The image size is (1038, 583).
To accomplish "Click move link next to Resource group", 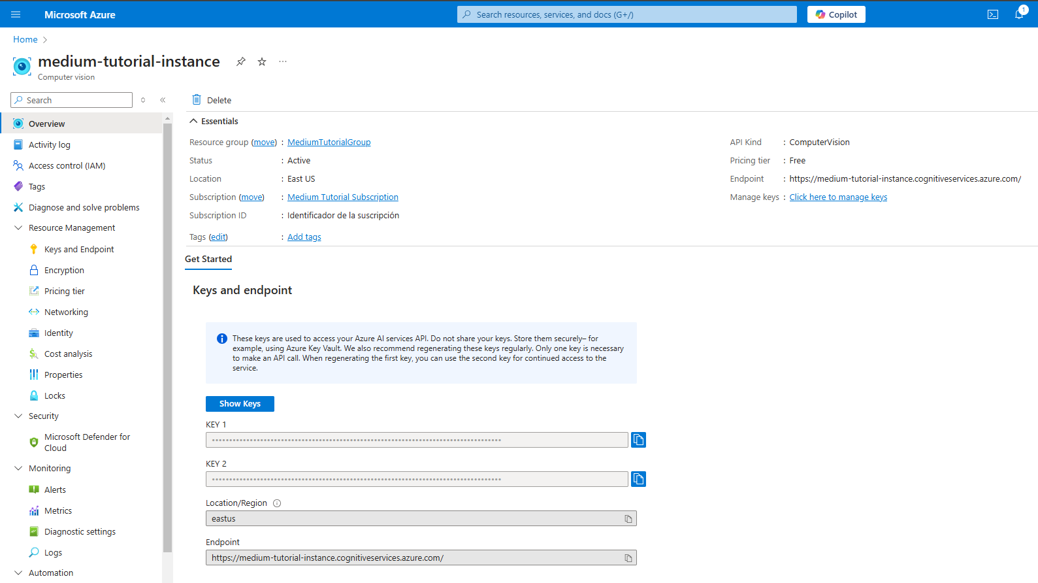I will point(264,142).
